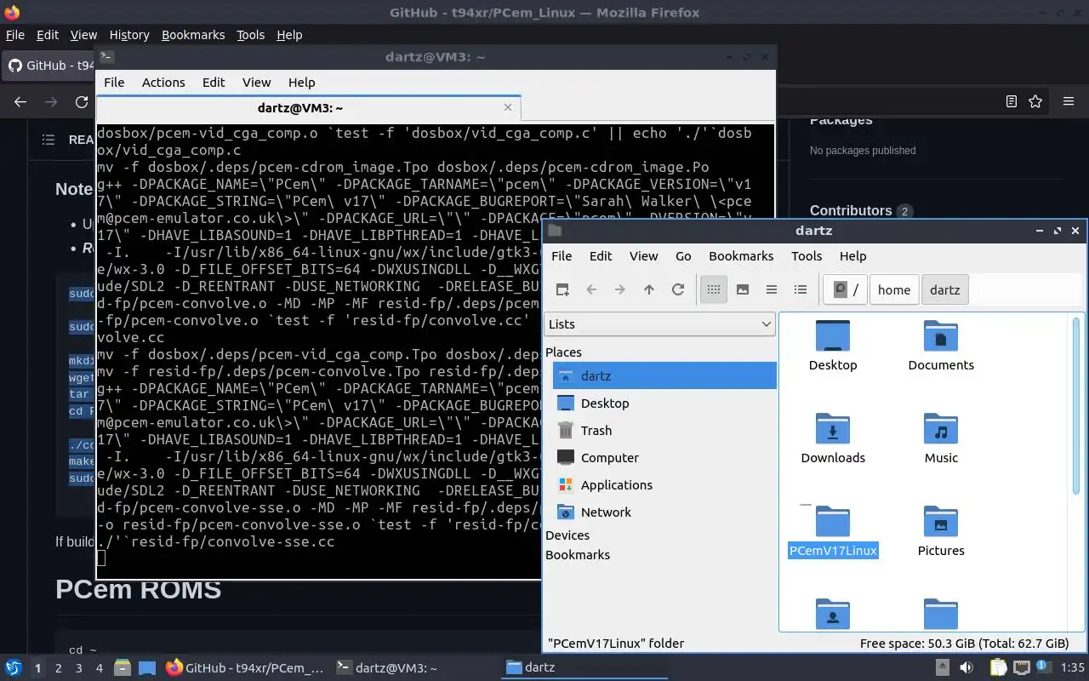The width and height of the screenshot is (1089, 681).
Task: Open network connection tray icon
Action: point(1022,667)
